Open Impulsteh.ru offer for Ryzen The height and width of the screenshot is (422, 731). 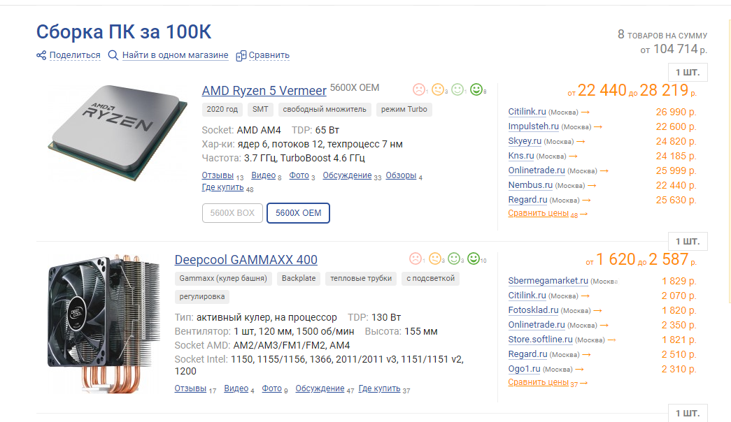[x=533, y=126]
